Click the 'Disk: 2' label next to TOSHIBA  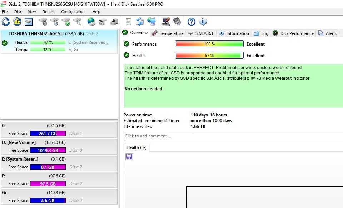92,34
